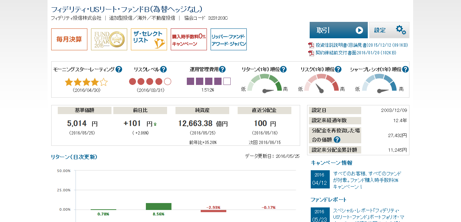Click the 設定来経過年数 value 12.4年
The width and height of the screenshot is (461, 222).
tap(400, 121)
